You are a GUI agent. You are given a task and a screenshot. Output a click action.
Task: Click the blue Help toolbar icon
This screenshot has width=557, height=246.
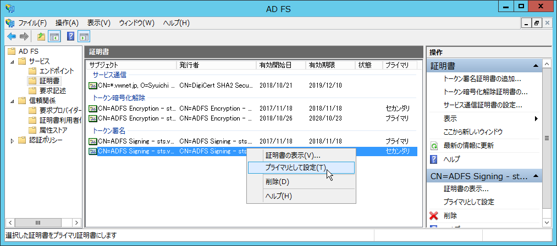point(71,36)
